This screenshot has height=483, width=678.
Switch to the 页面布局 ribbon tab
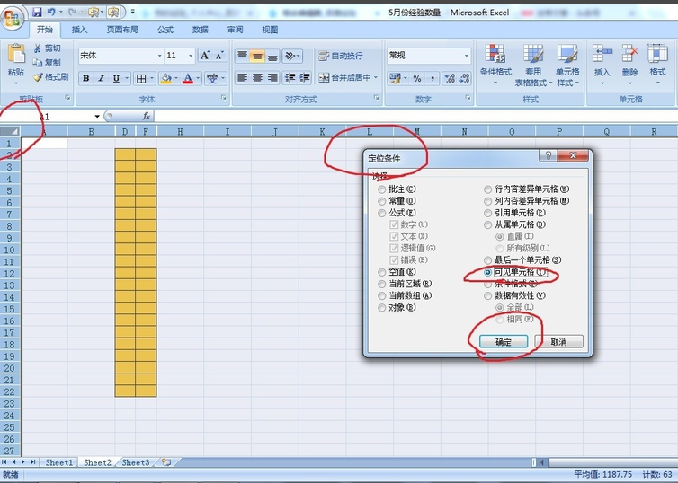(122, 30)
